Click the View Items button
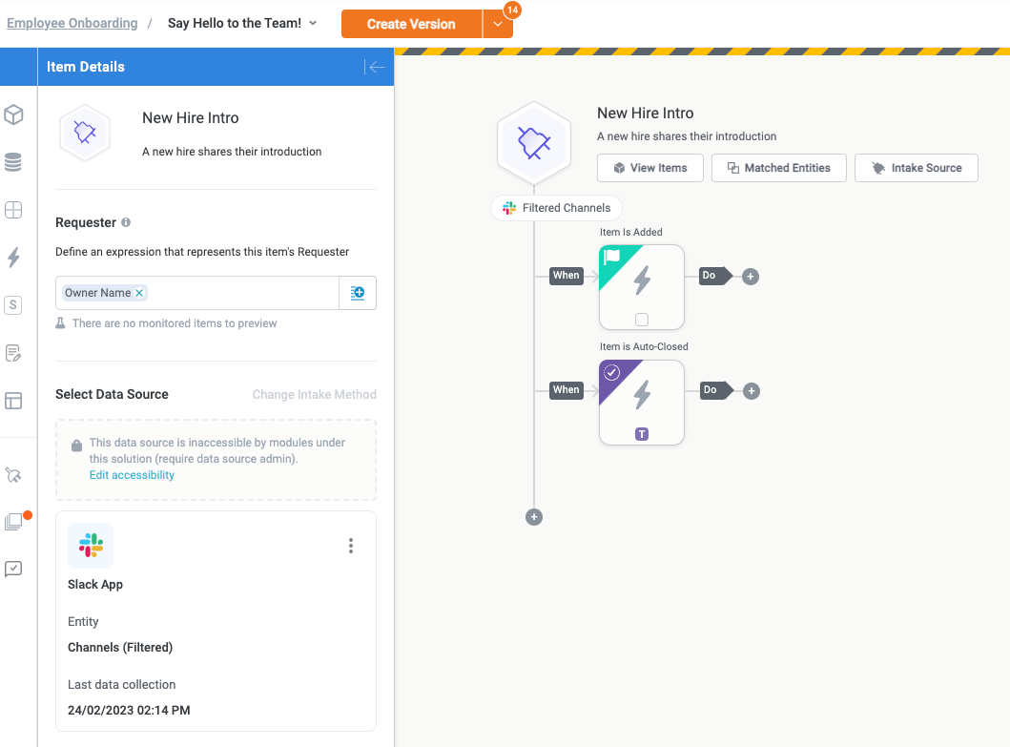Screen dimensions: 1010x747 pos(649,167)
